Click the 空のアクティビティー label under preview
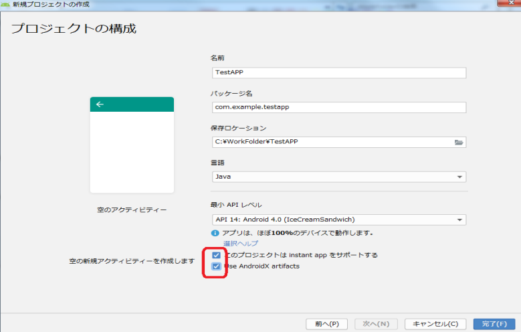 tap(132, 210)
